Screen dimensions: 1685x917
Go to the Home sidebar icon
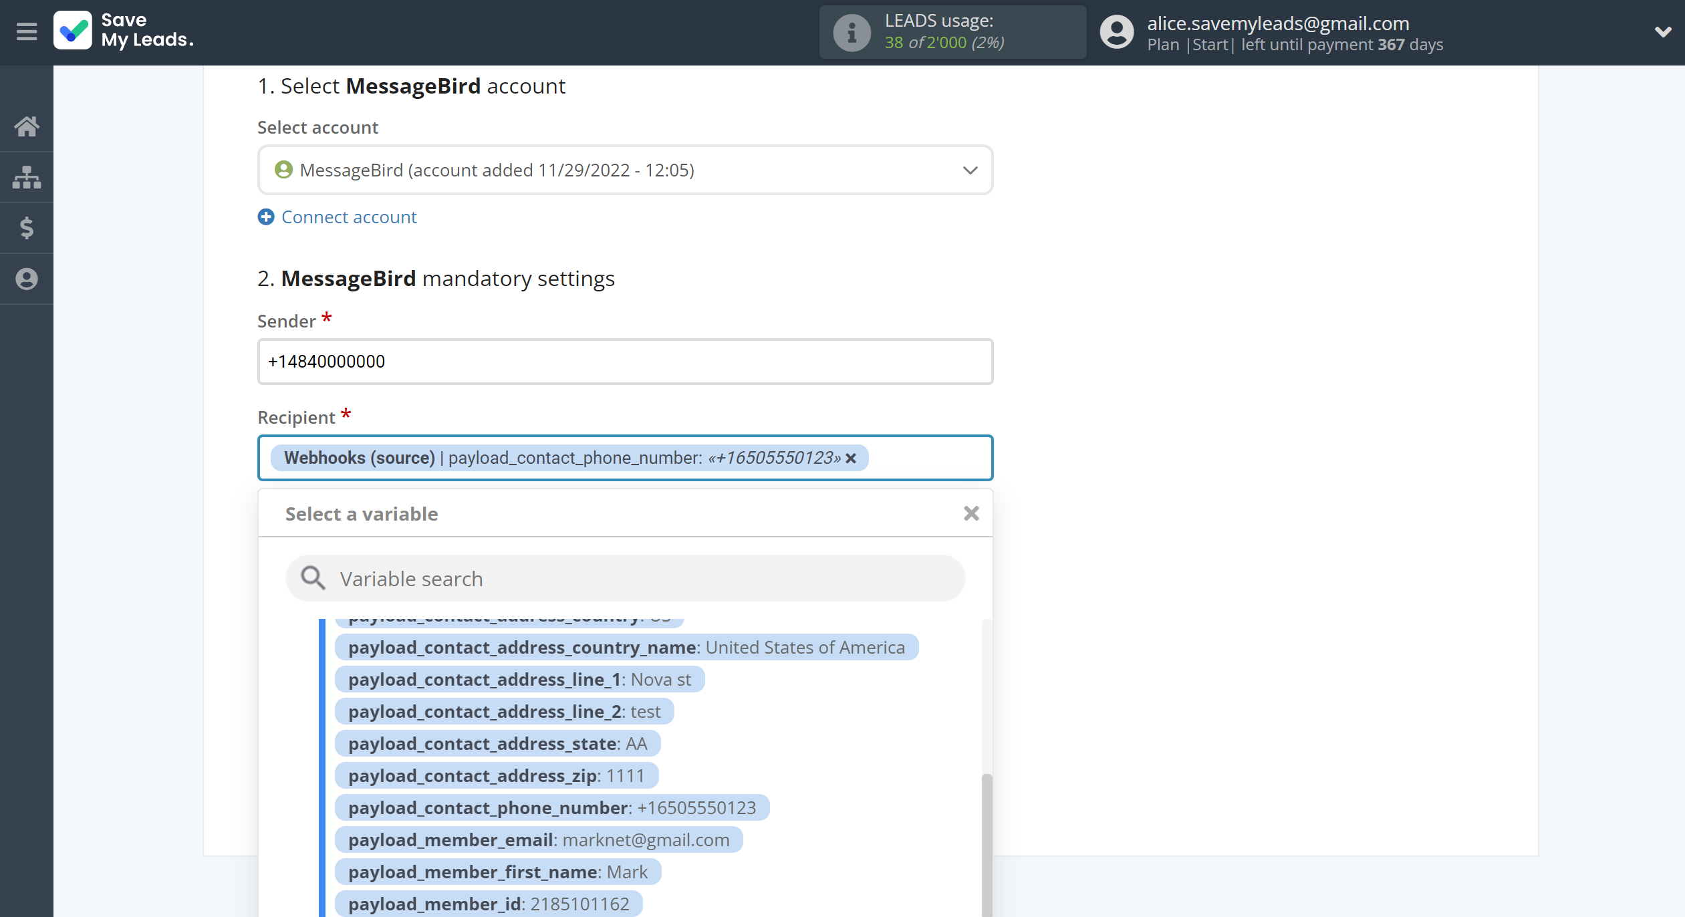27,126
